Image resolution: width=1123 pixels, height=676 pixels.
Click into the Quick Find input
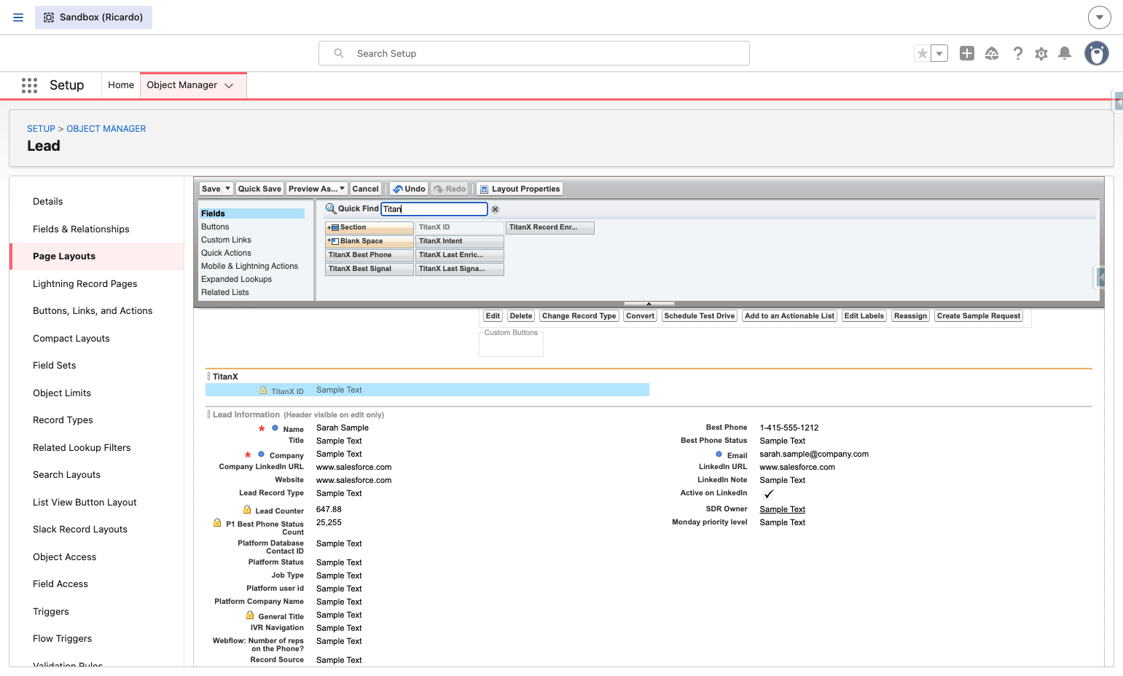[434, 209]
